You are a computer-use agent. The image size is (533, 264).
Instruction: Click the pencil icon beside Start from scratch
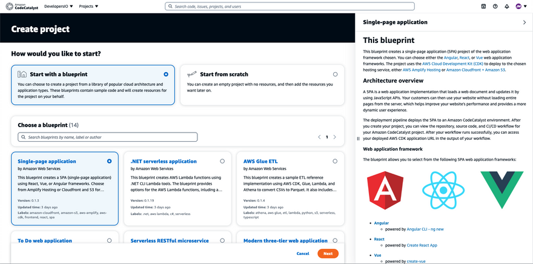[x=192, y=74]
